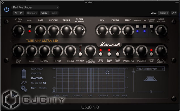Click the Compare button
This screenshot has height=111, width=180.
(x=32, y=13)
